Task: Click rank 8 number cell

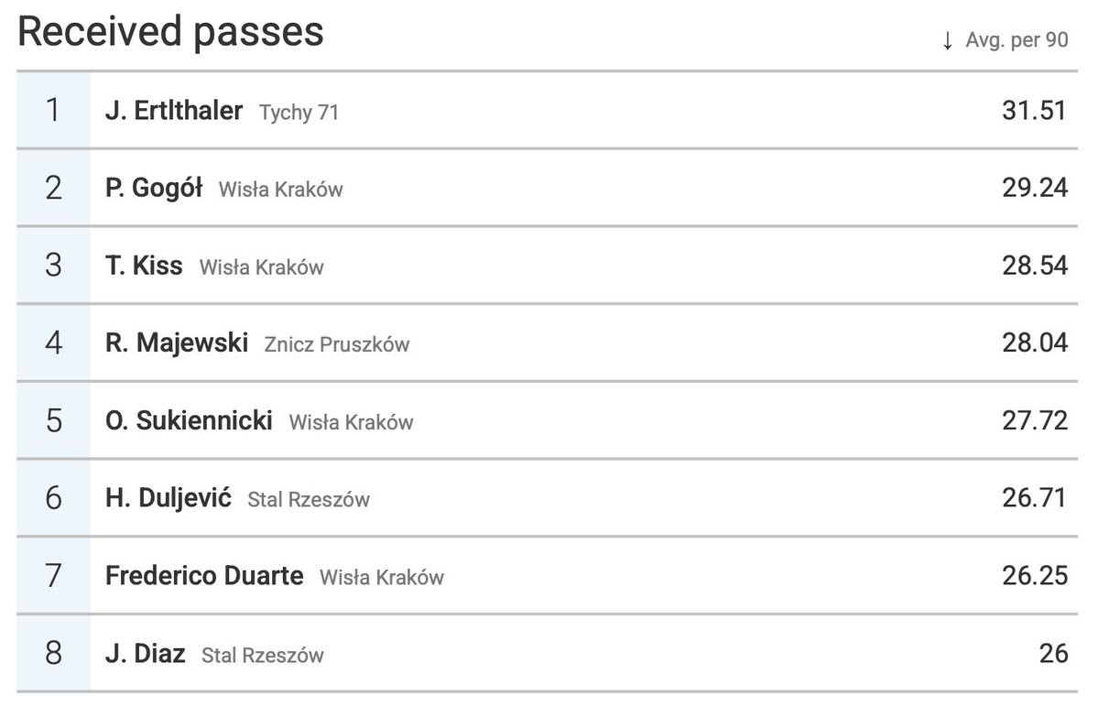Action: click(53, 653)
